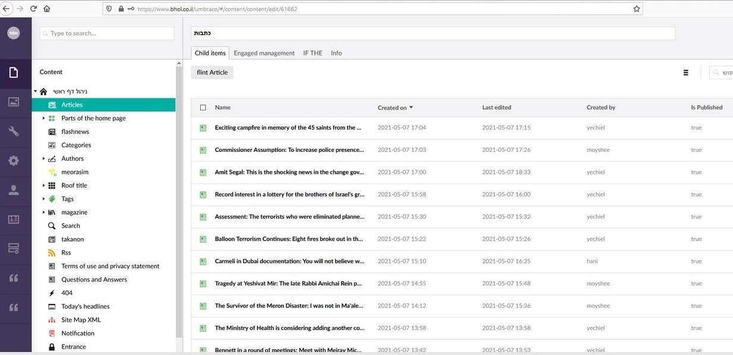The height and width of the screenshot is (355, 733).
Task: Open the Amit Segal article
Action: tap(289, 172)
